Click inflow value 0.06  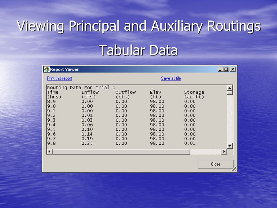[x=87, y=125]
